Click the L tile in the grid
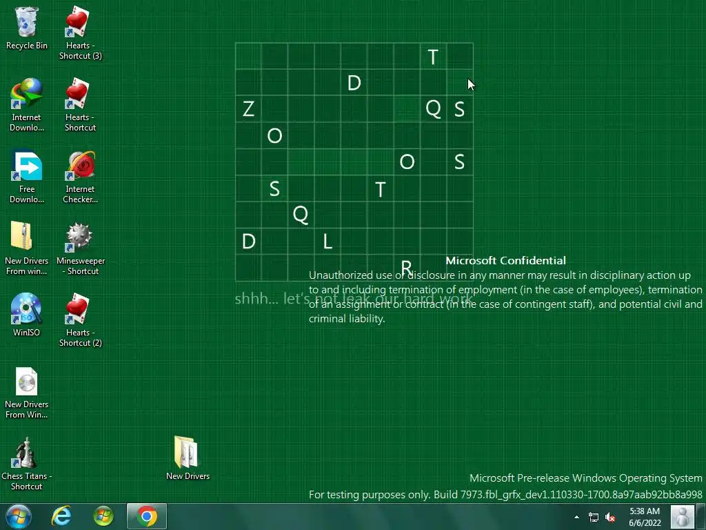706x530 pixels. (x=327, y=242)
